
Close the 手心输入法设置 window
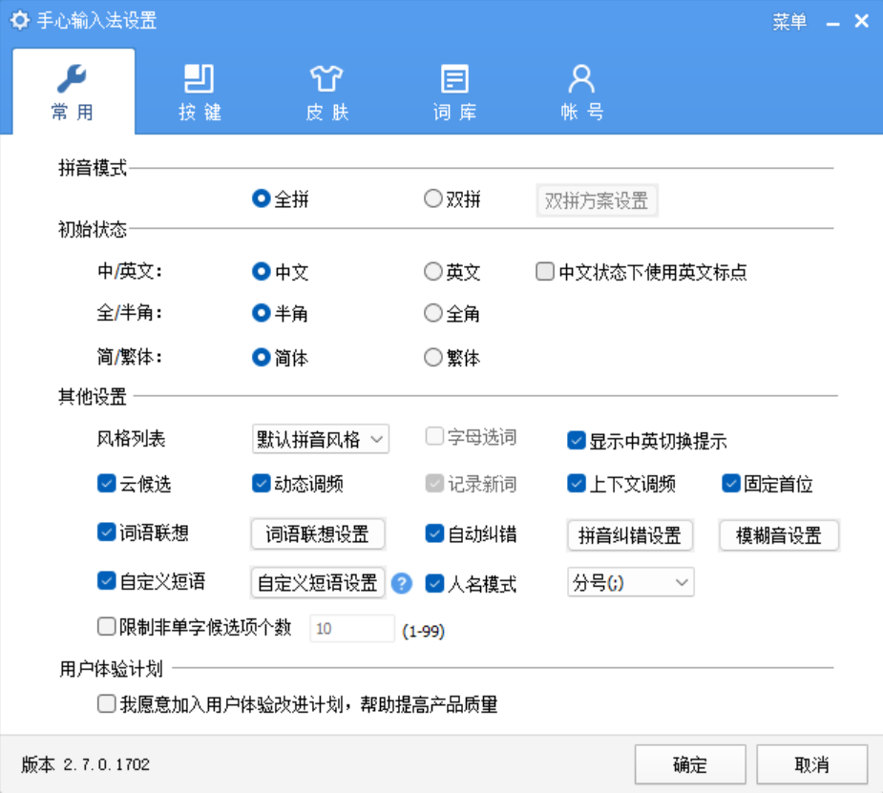pos(862,21)
